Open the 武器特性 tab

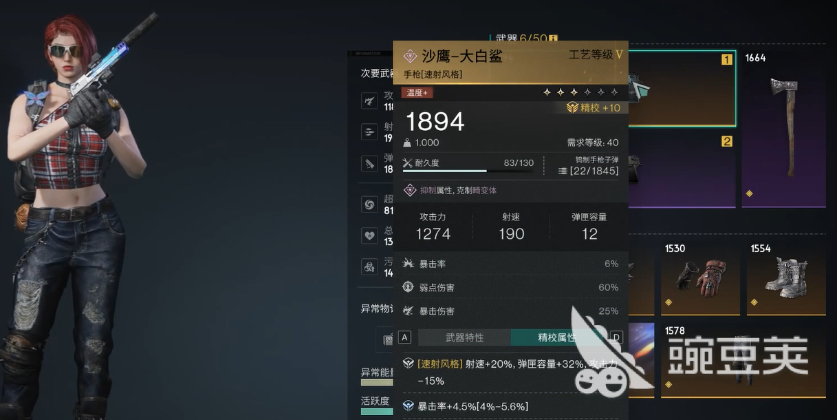click(464, 337)
